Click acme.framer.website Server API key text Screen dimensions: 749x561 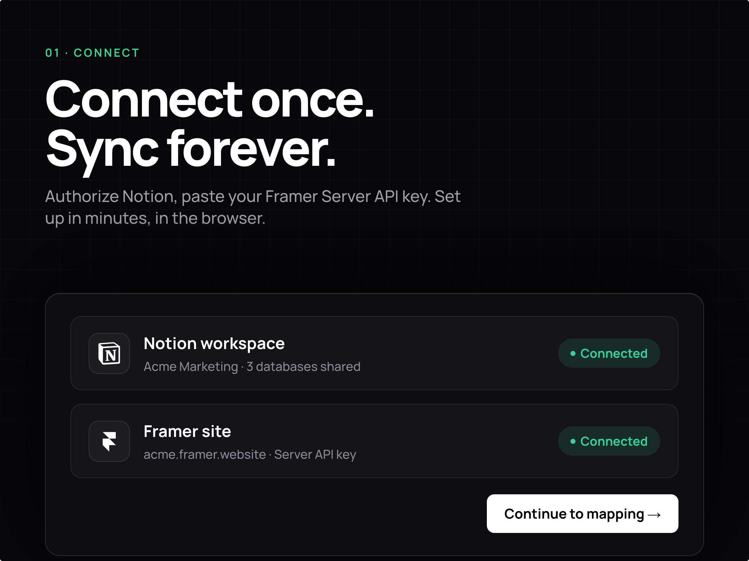(250, 455)
